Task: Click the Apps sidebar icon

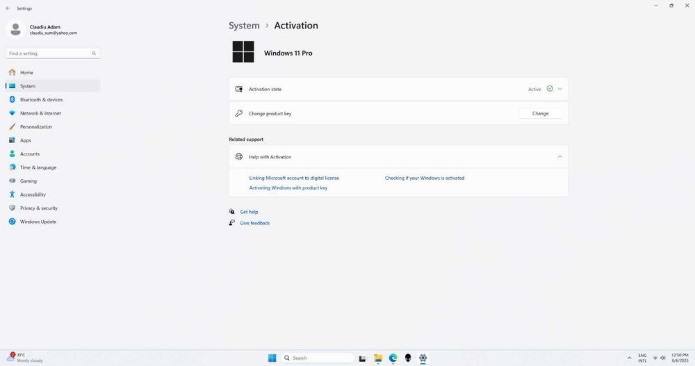Action: 12,140
